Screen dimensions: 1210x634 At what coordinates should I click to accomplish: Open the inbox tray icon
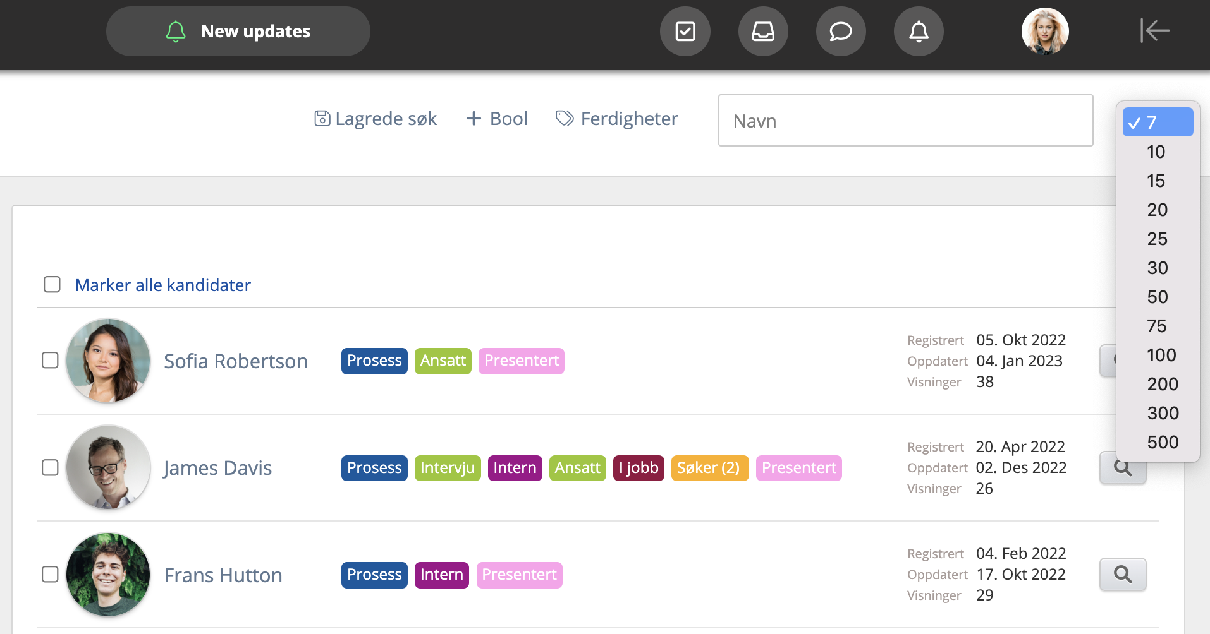coord(763,32)
